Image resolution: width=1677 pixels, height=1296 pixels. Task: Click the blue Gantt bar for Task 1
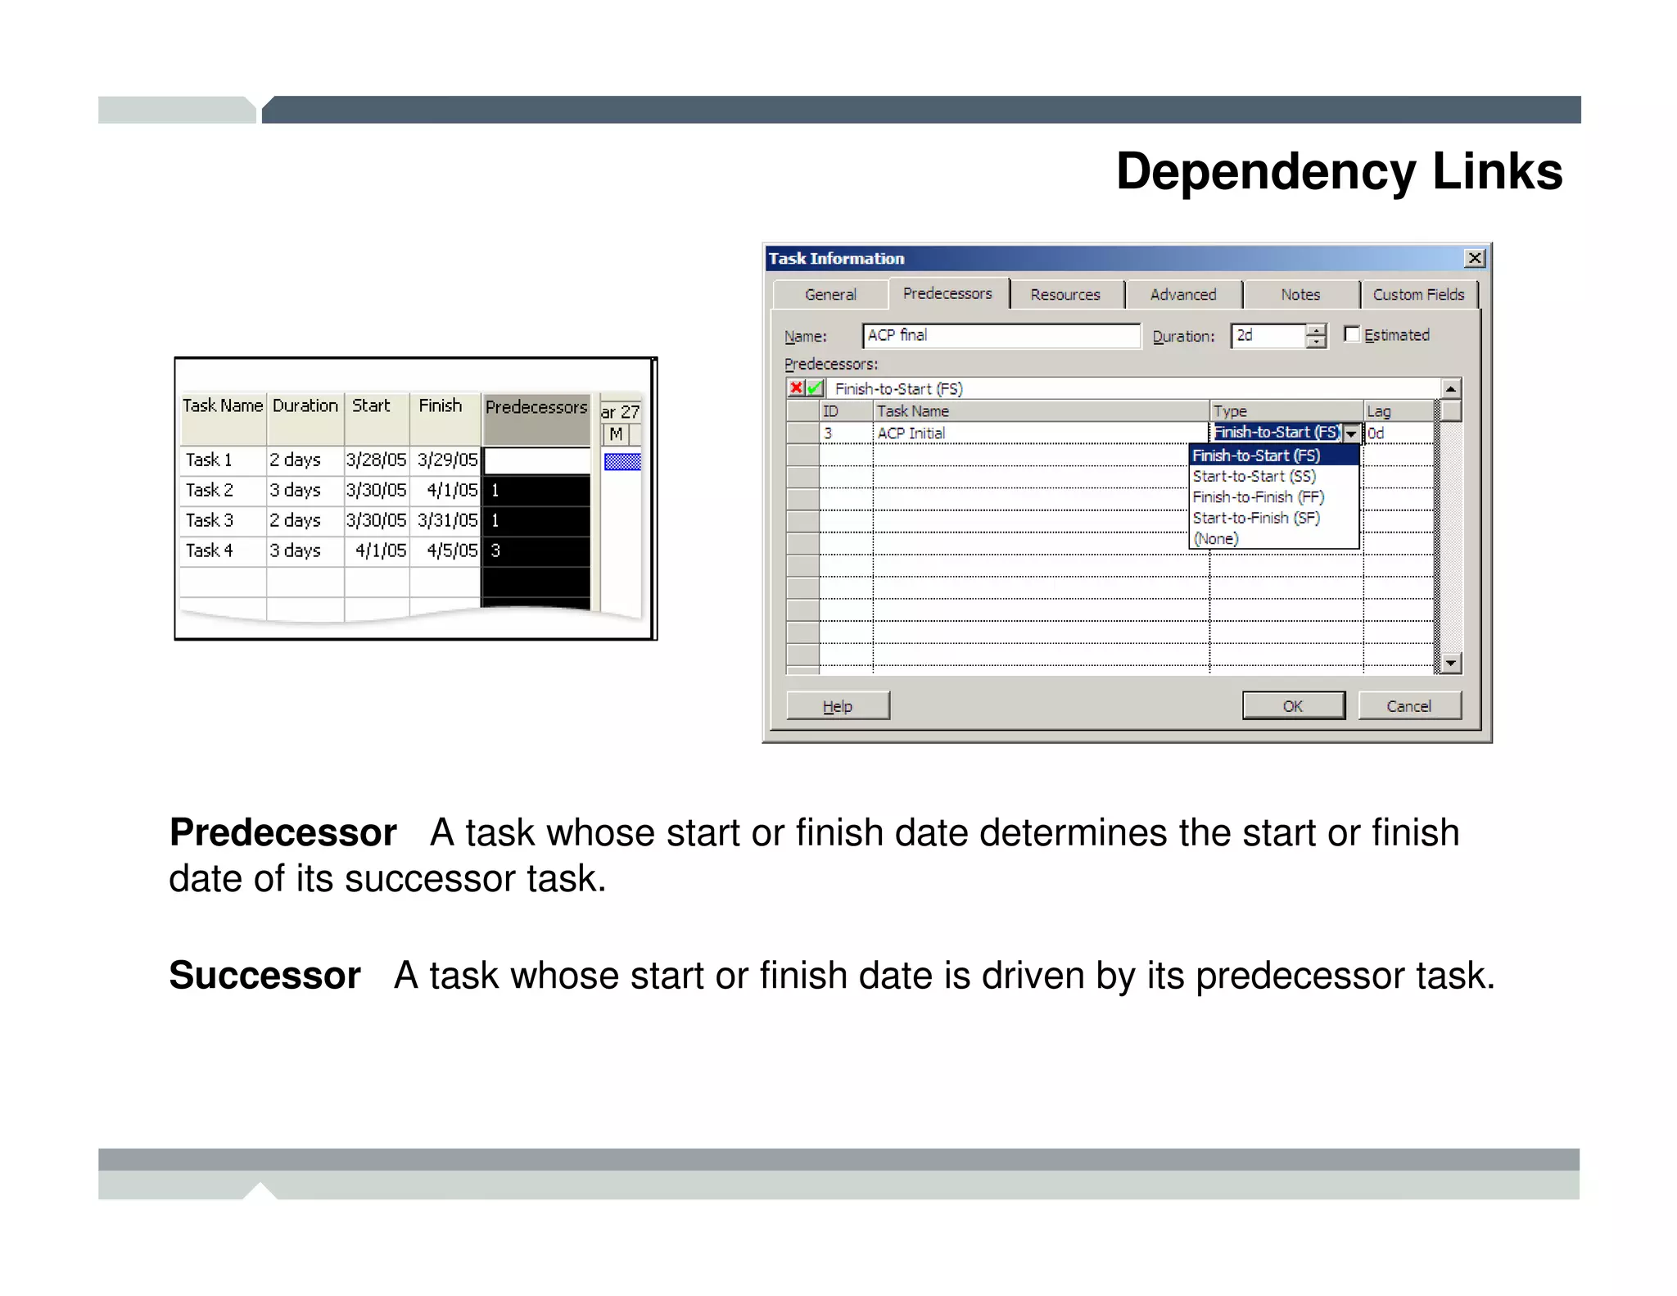(x=622, y=462)
